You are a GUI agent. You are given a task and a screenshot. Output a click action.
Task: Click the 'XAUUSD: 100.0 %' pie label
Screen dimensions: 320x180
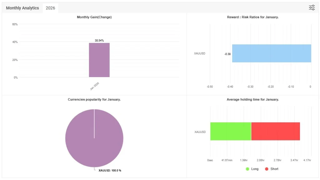pyautogui.click(x=110, y=170)
